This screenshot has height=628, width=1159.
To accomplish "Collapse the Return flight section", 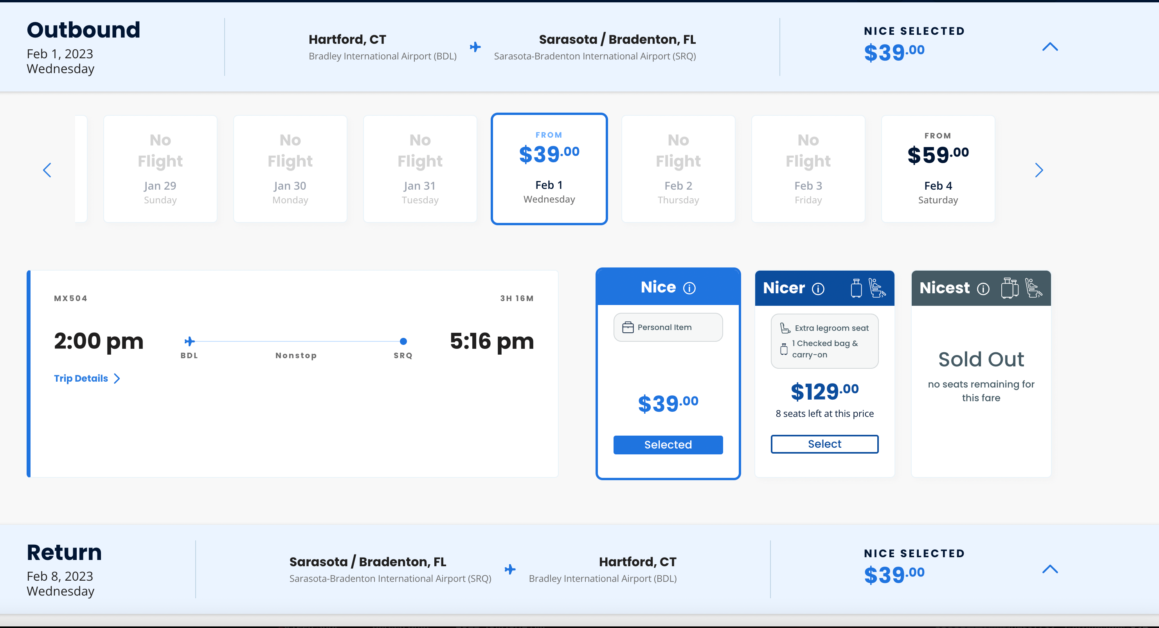I will tap(1050, 569).
